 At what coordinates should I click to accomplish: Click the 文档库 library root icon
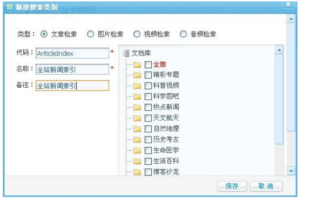126,53
